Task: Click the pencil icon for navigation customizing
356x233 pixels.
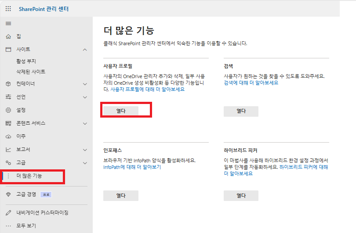Action: pos(8,213)
